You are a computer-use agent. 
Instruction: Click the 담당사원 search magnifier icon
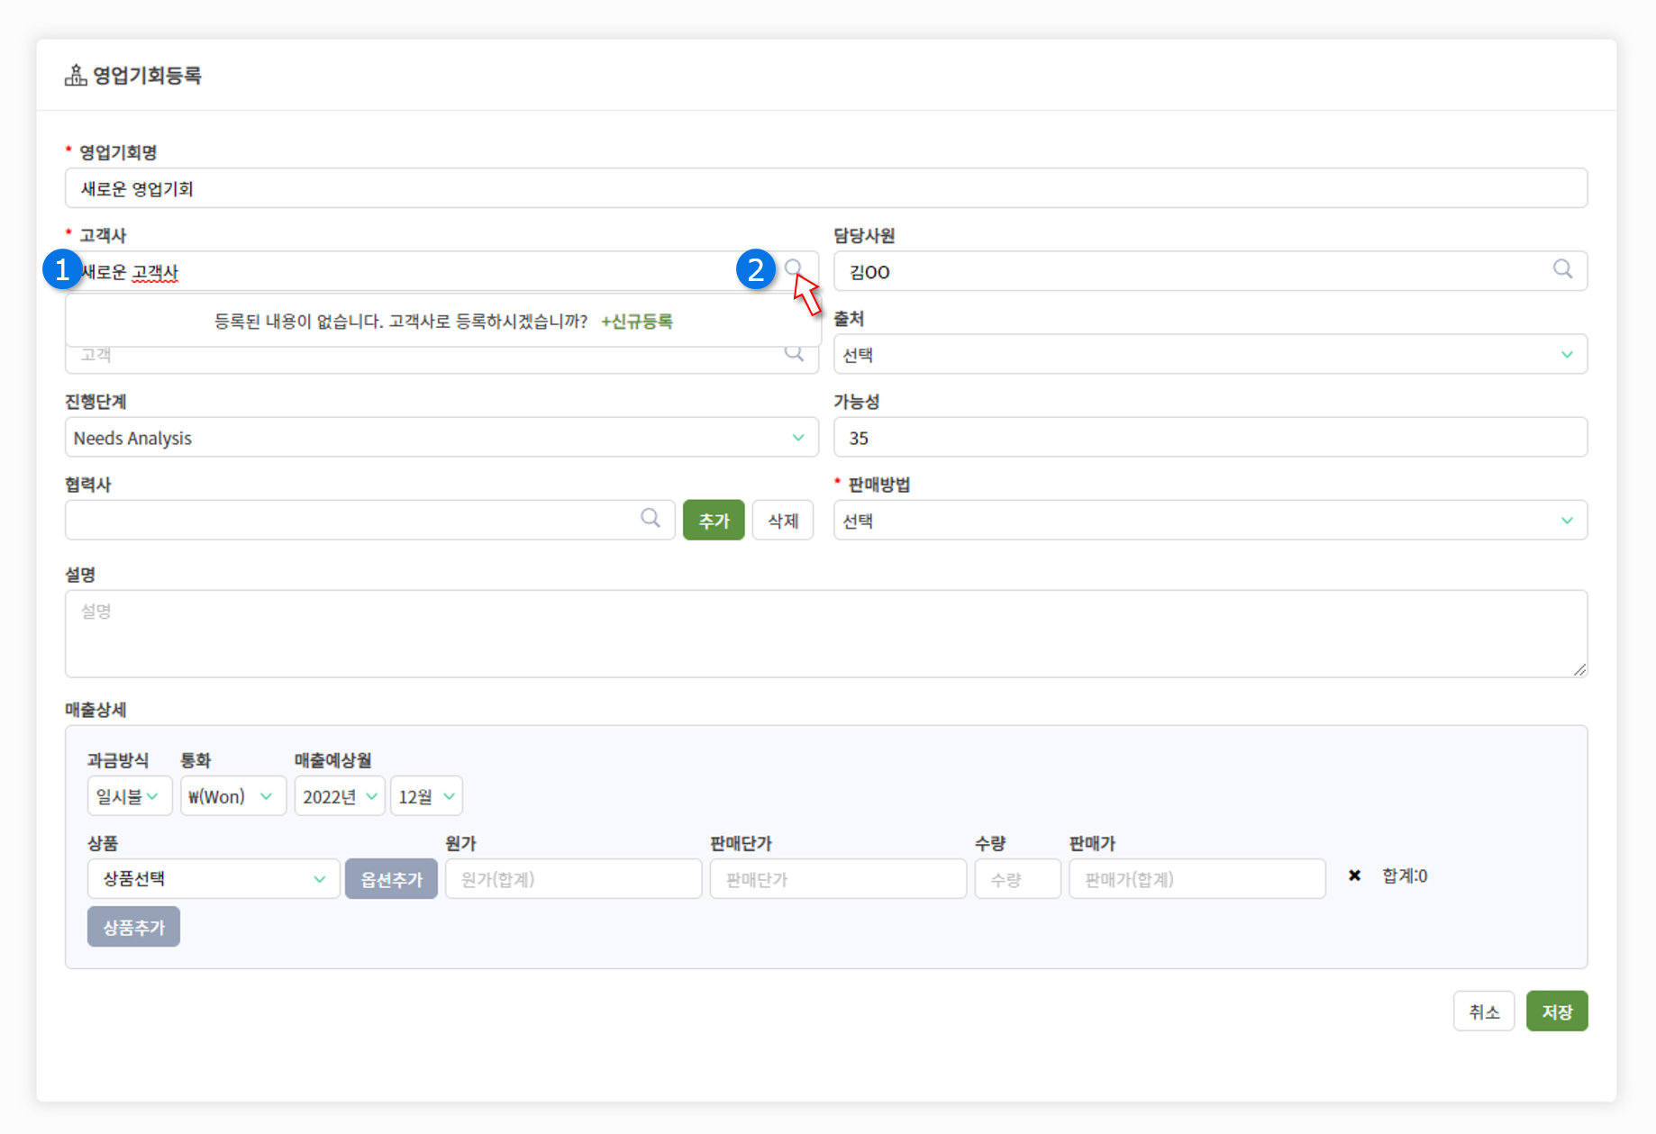(1562, 269)
